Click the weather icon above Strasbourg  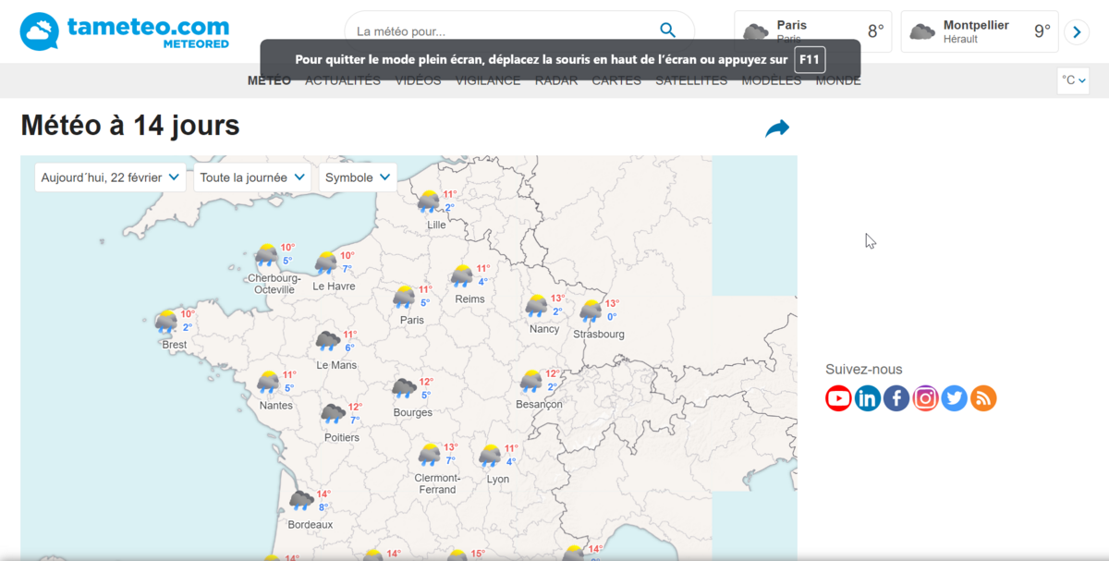pyautogui.click(x=591, y=311)
